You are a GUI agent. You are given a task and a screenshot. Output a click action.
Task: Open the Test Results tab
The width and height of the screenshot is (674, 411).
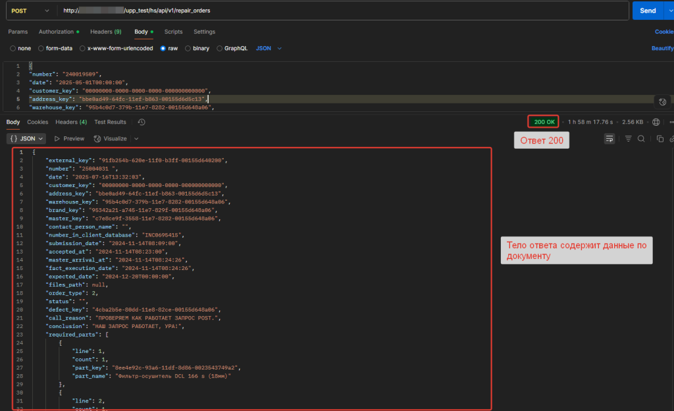click(110, 122)
